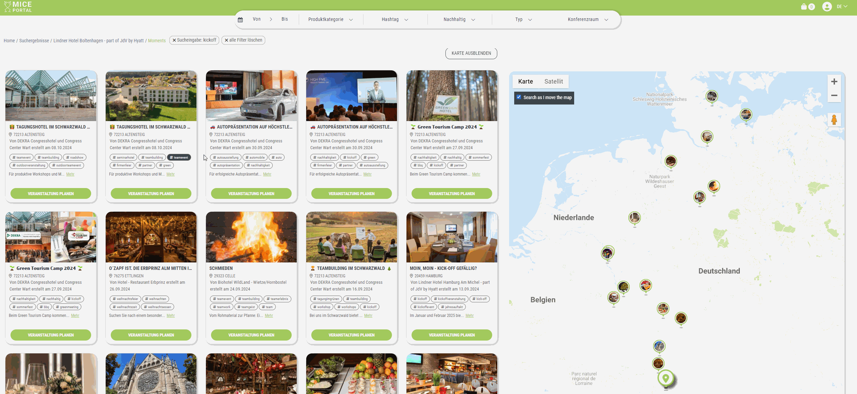Image resolution: width=857 pixels, height=394 pixels.
Task: Plan event for O'ZAPF IST Erbprinz Alm card
Action: pos(151,335)
